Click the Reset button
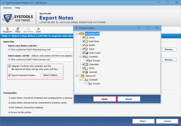The width and height of the screenshot is (181, 126). pos(129,99)
